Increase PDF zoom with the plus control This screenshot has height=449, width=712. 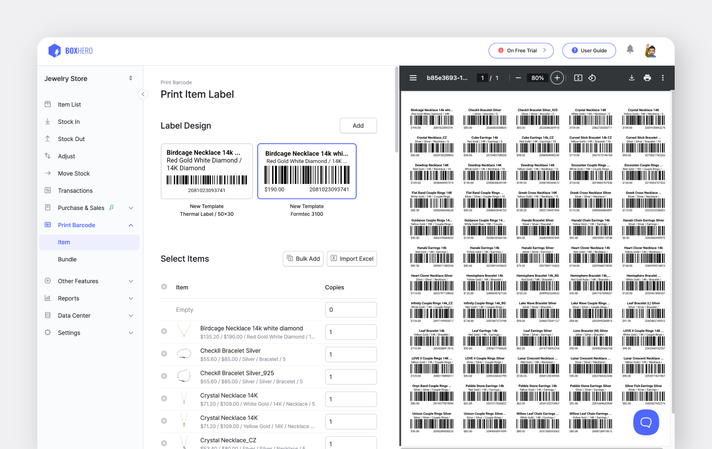coord(557,78)
